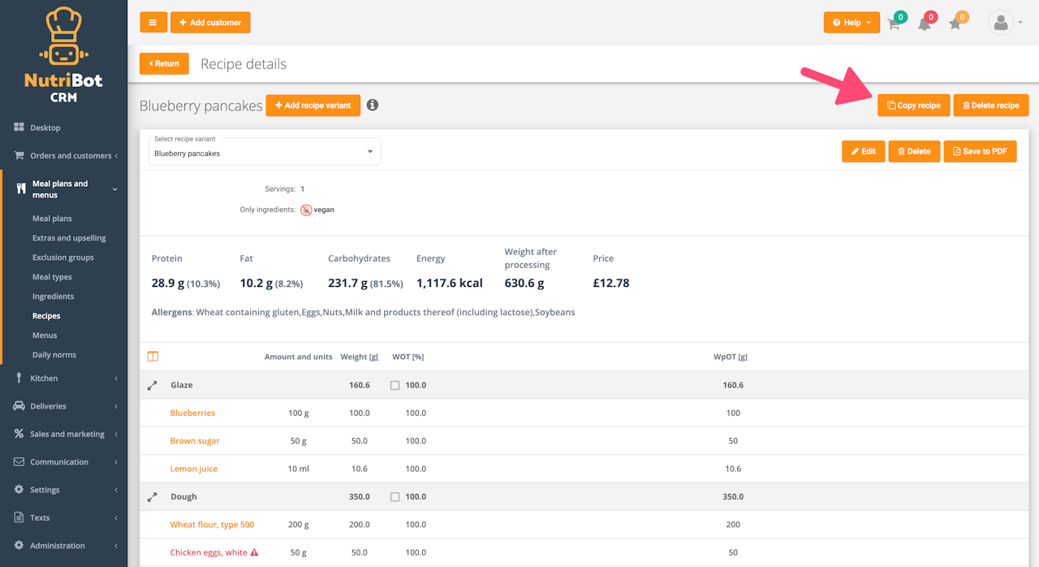Screen dimensions: 1039x567
Task: Click the favorites star icon
Action: pos(955,24)
